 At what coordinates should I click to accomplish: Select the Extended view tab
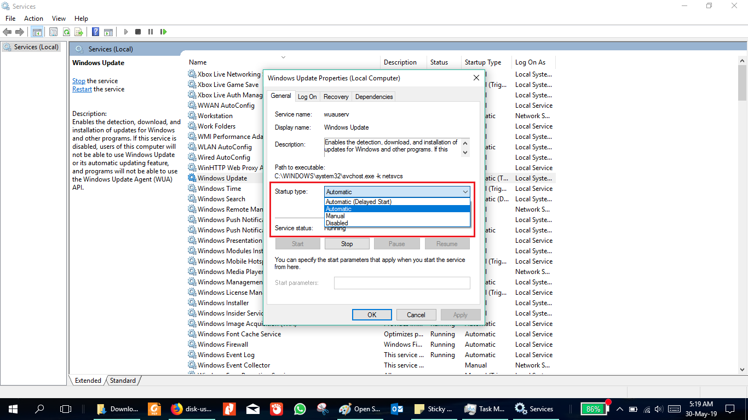88,381
